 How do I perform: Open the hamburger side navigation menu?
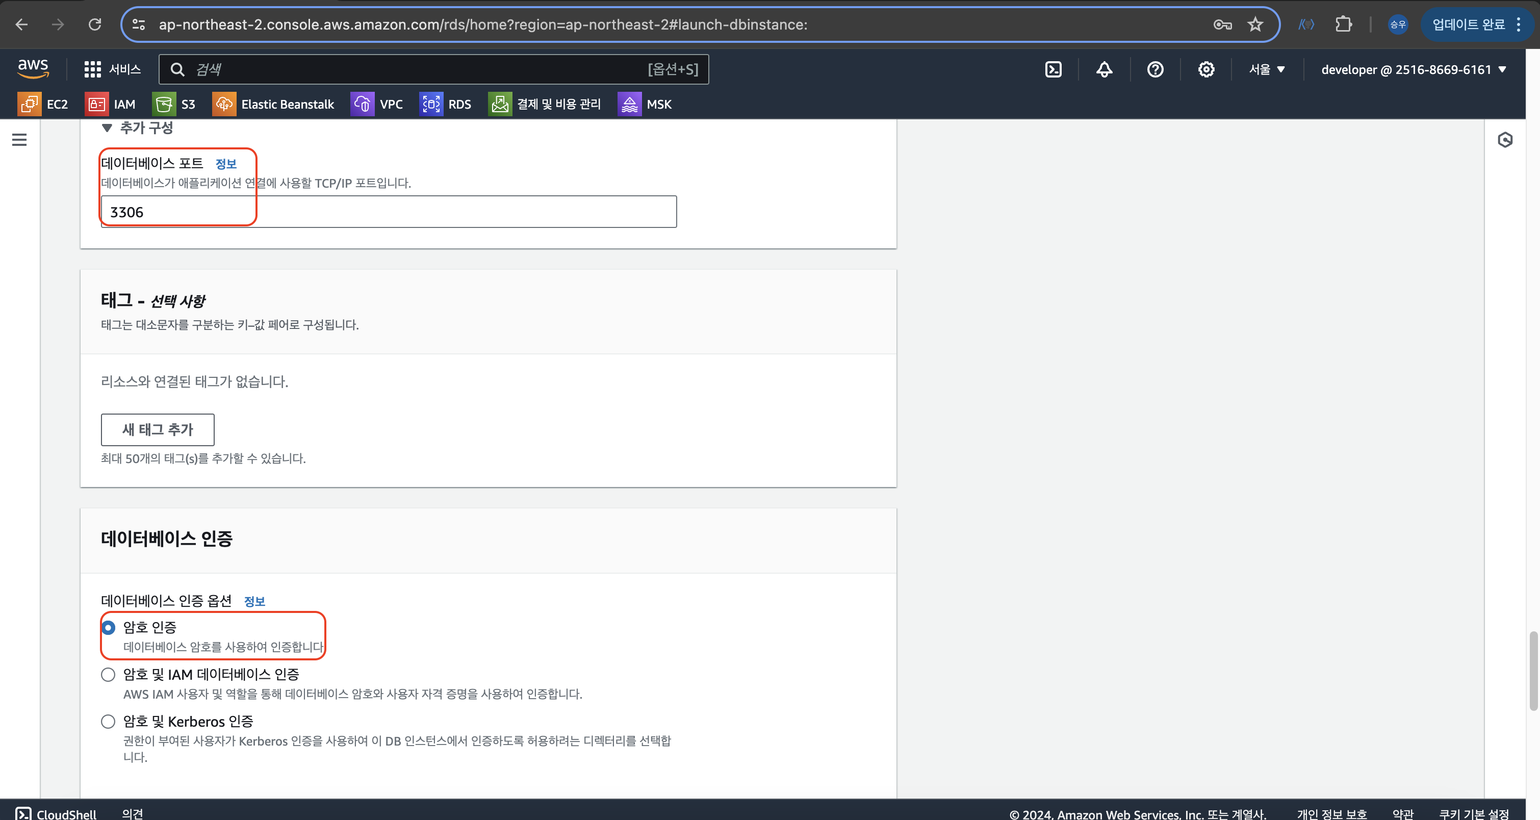pos(19,140)
